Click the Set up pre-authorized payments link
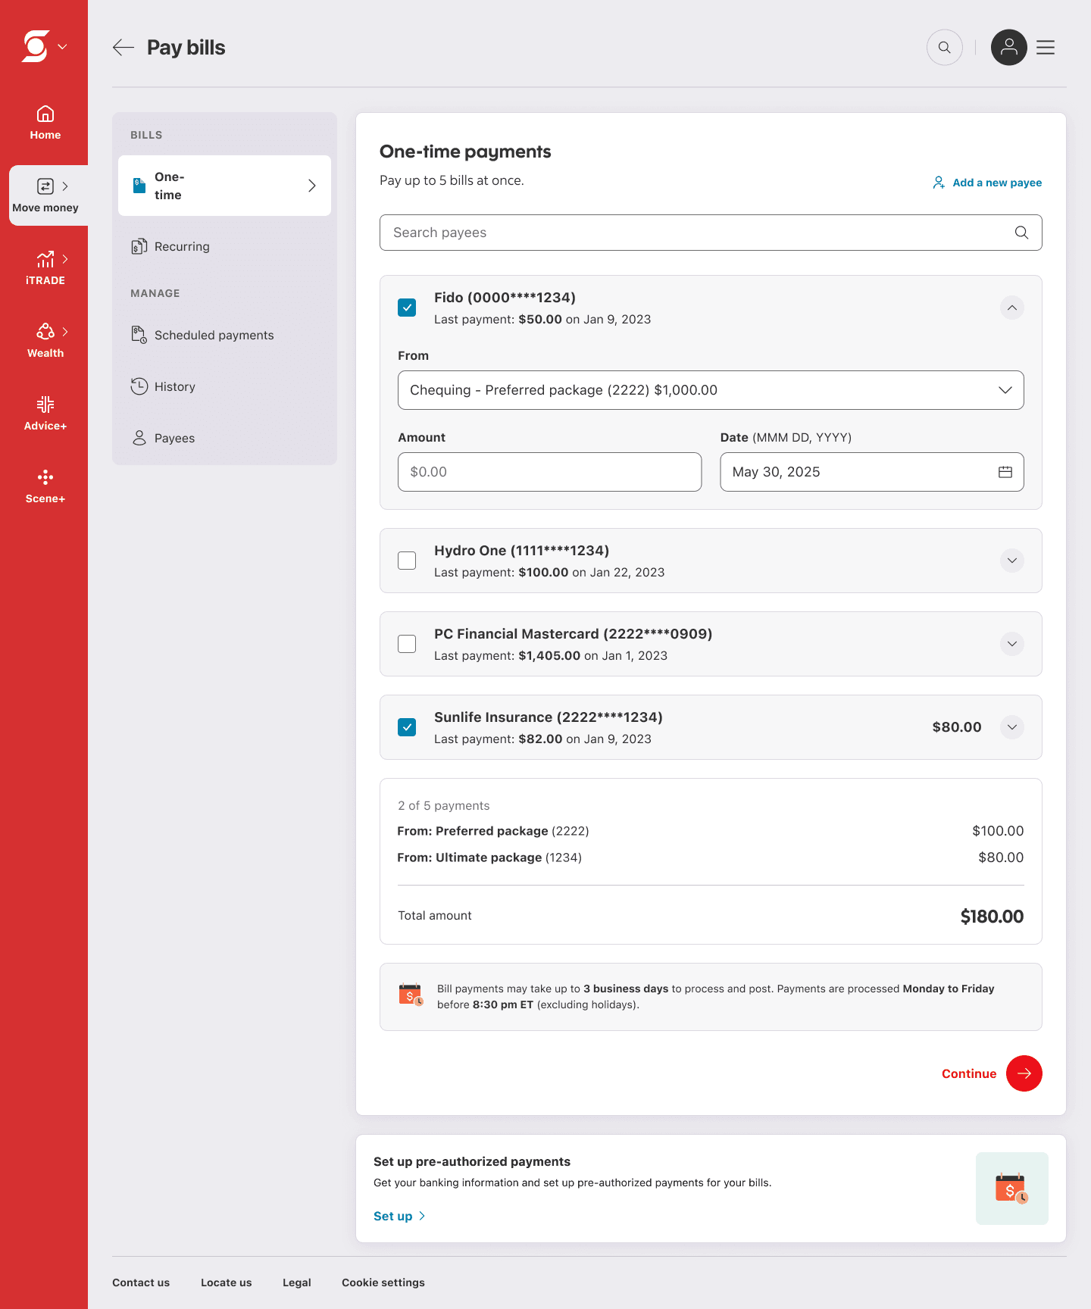 [399, 1216]
